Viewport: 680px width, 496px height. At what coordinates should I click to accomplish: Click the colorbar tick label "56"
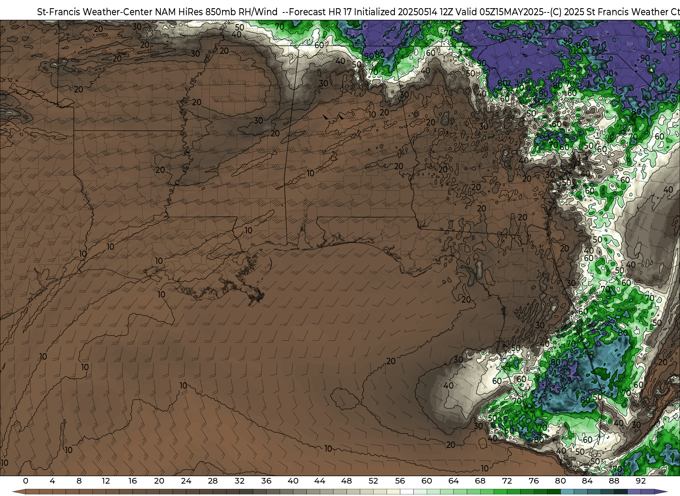400,481
